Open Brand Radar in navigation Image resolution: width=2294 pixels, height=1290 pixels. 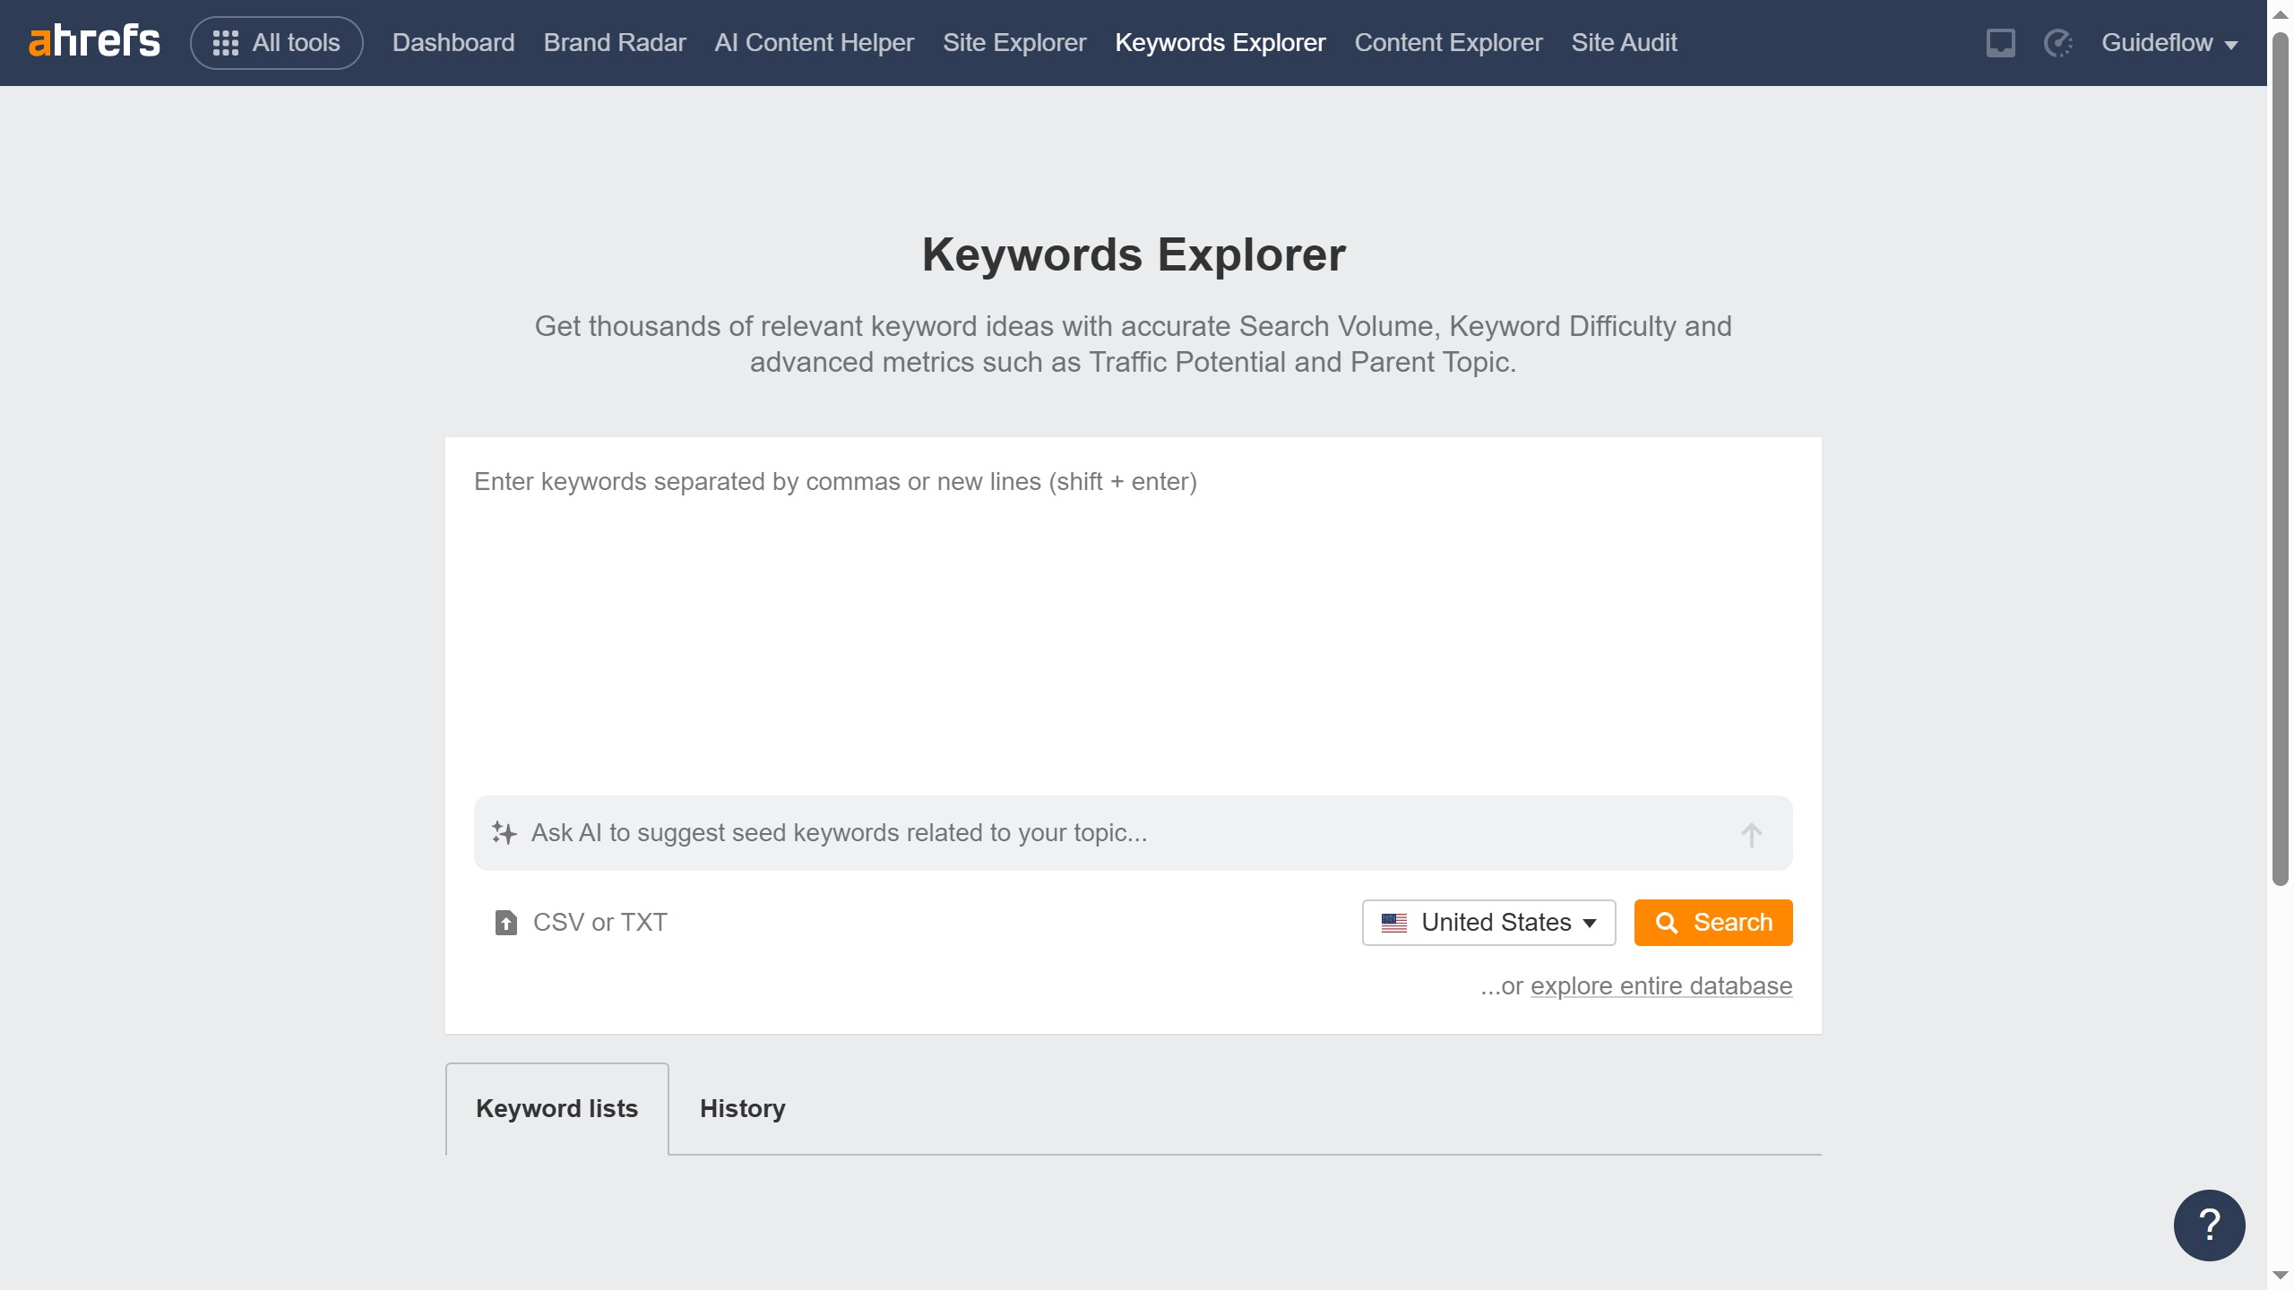[x=615, y=42]
